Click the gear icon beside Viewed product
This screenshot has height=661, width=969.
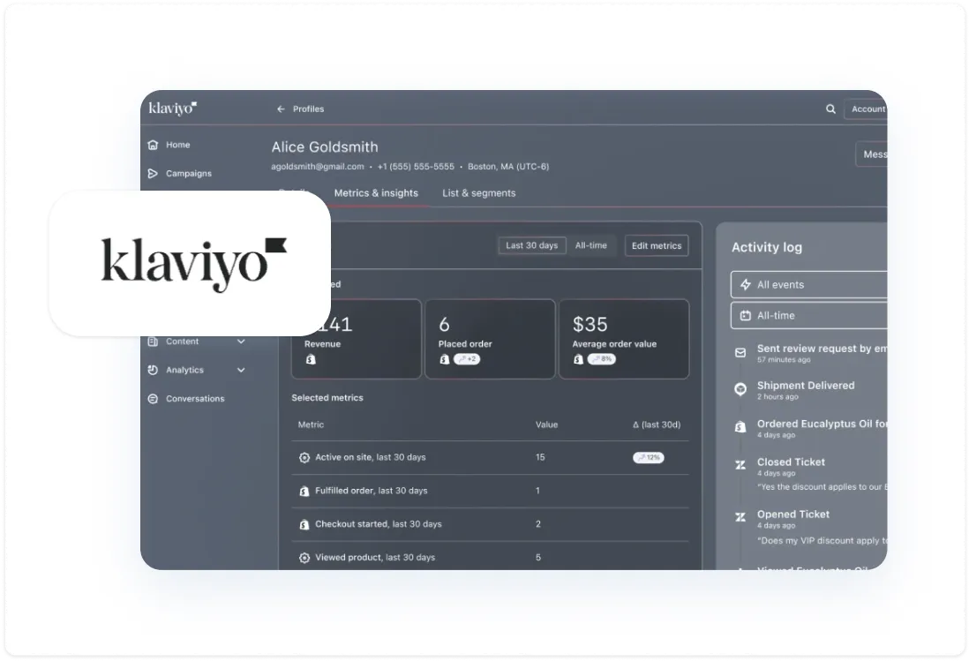click(x=304, y=558)
